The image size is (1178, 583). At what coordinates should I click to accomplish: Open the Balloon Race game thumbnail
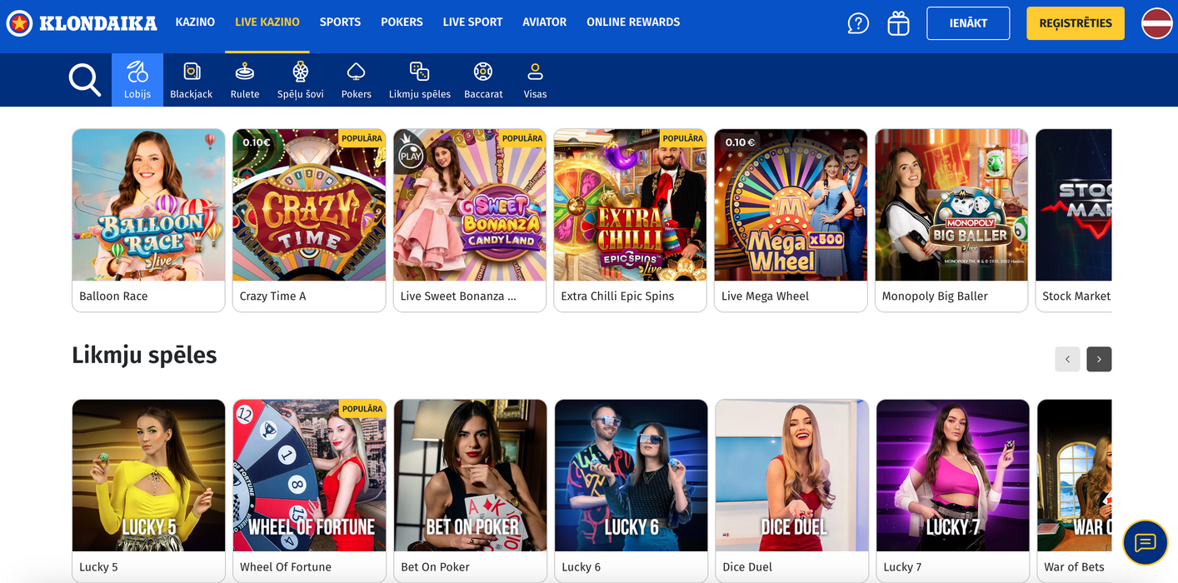[x=148, y=205]
